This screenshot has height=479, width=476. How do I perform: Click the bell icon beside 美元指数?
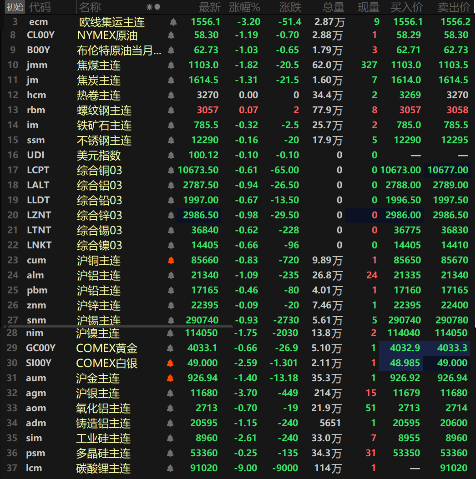(171, 155)
